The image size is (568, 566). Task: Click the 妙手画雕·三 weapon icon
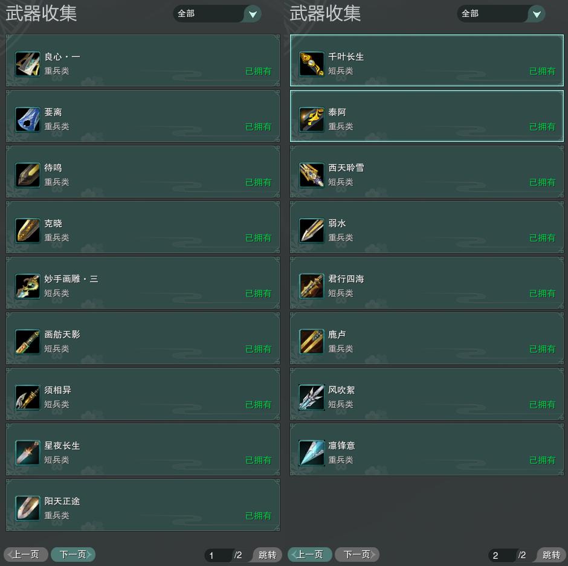(28, 286)
